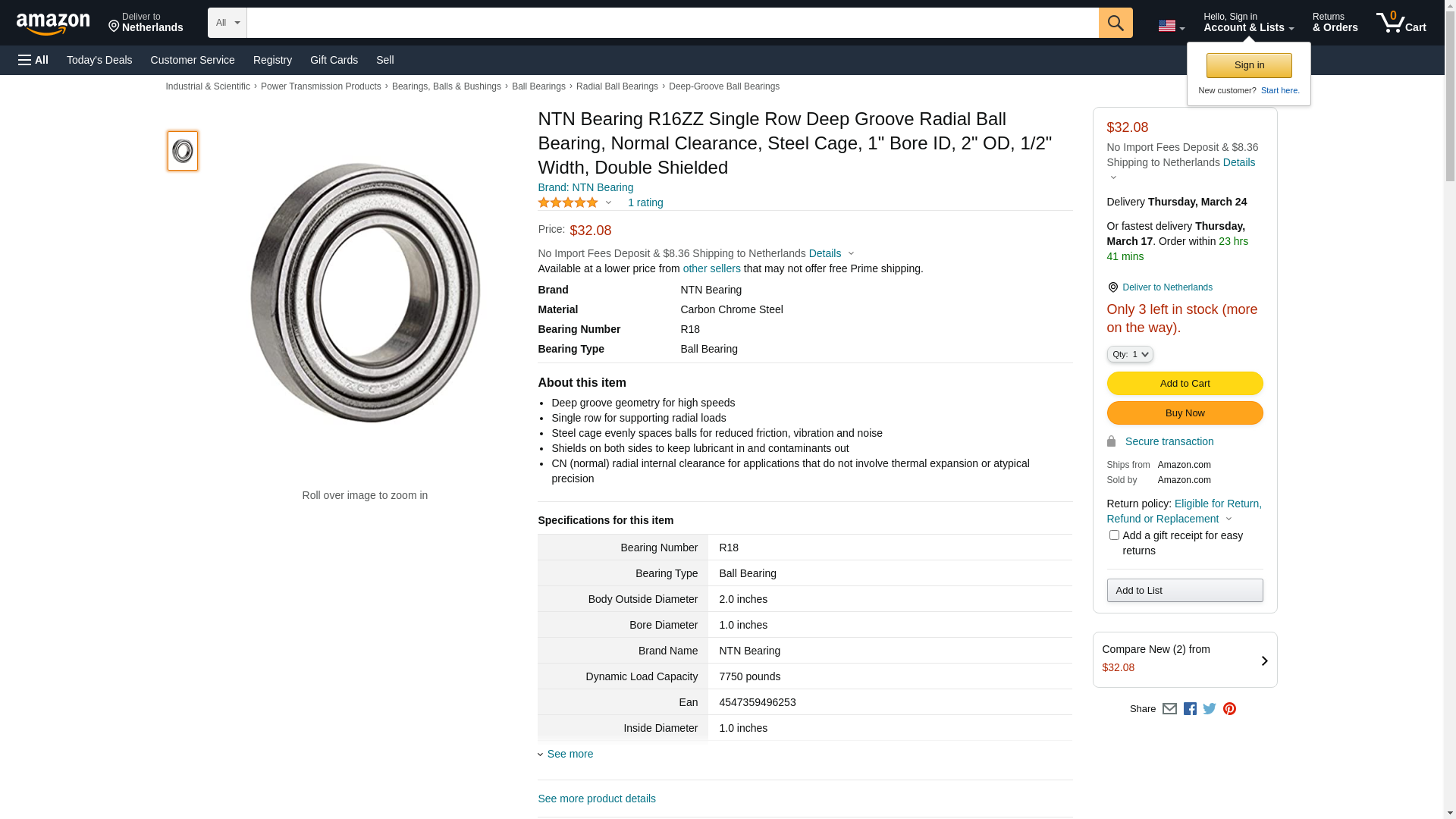
Task: Expand See more specifications
Action: [x=570, y=754]
